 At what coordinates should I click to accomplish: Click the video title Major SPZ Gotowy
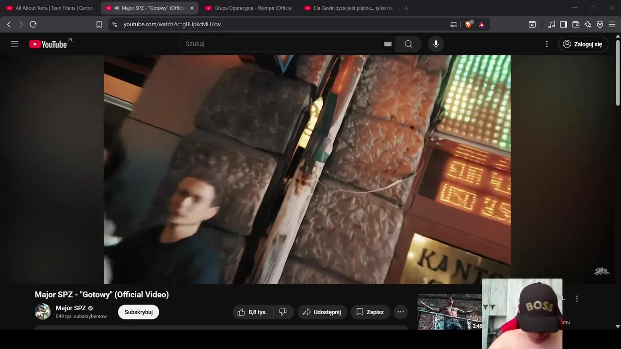(102, 295)
